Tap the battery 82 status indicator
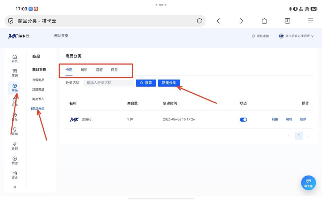This screenshot has height=201, width=322. (314, 9)
